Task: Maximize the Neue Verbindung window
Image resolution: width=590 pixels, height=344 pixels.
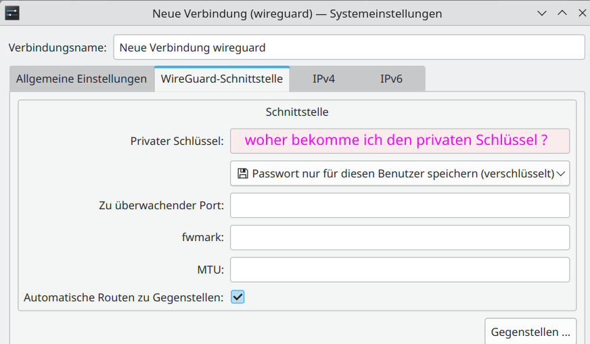Action: (562, 13)
